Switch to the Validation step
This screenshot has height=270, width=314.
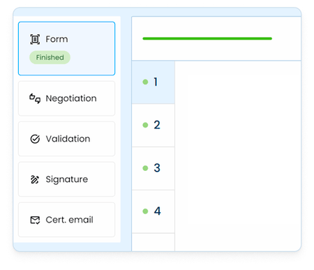(x=66, y=139)
